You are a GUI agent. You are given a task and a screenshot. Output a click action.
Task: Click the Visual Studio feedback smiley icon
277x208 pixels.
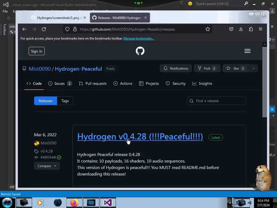coord(190,4)
